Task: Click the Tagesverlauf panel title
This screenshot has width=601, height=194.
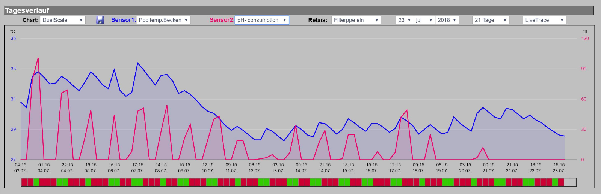Action: (x=27, y=10)
